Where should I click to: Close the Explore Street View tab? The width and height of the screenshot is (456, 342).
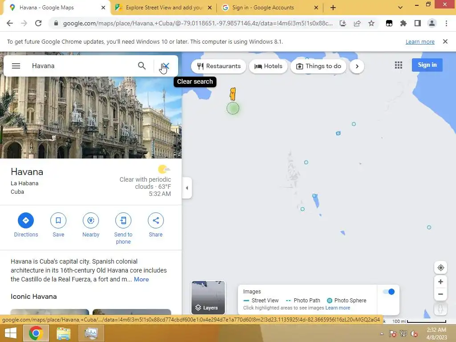210,8
